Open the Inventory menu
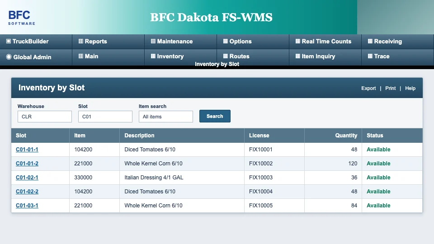434x244 pixels. (180, 56)
